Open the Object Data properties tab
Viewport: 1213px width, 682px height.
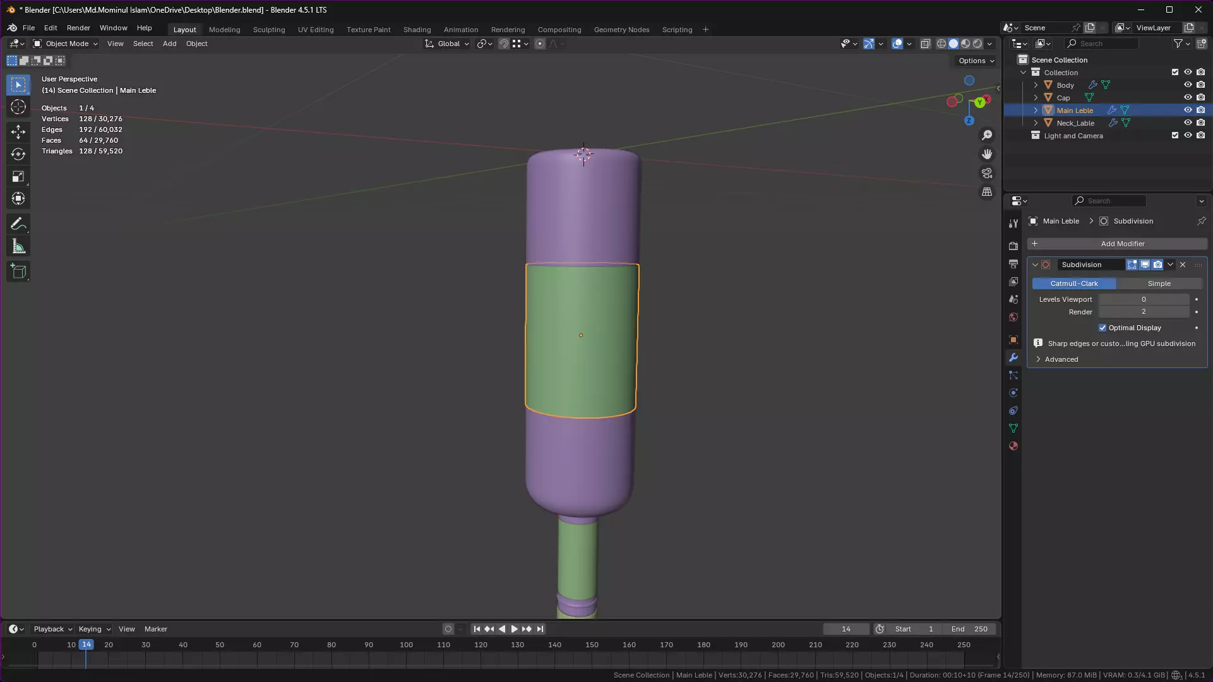(1013, 428)
